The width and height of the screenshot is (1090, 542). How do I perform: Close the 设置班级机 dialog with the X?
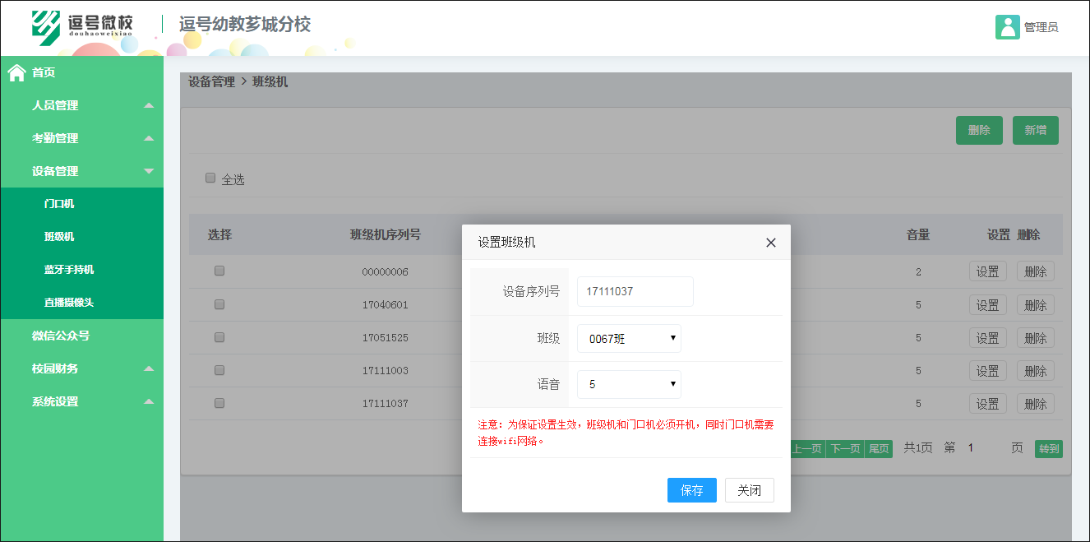[x=770, y=242]
